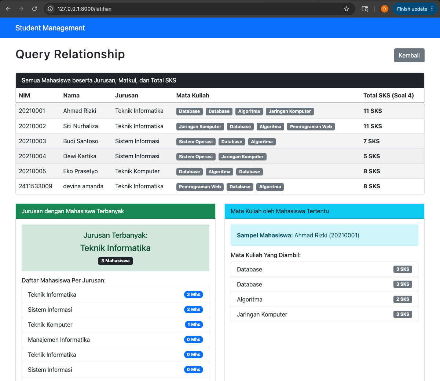Click Pemrograman Web badge in devina amanda row

coord(200,187)
